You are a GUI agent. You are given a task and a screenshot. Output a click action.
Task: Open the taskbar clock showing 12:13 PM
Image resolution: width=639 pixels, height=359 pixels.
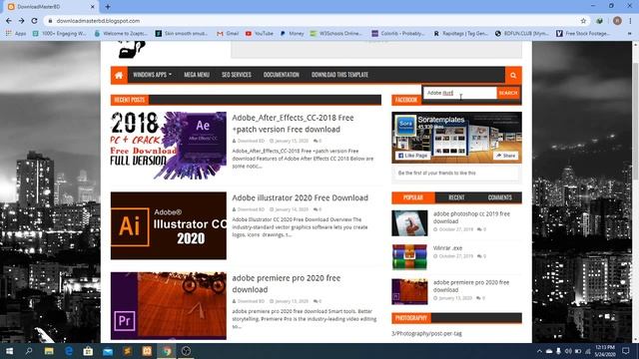(605, 351)
